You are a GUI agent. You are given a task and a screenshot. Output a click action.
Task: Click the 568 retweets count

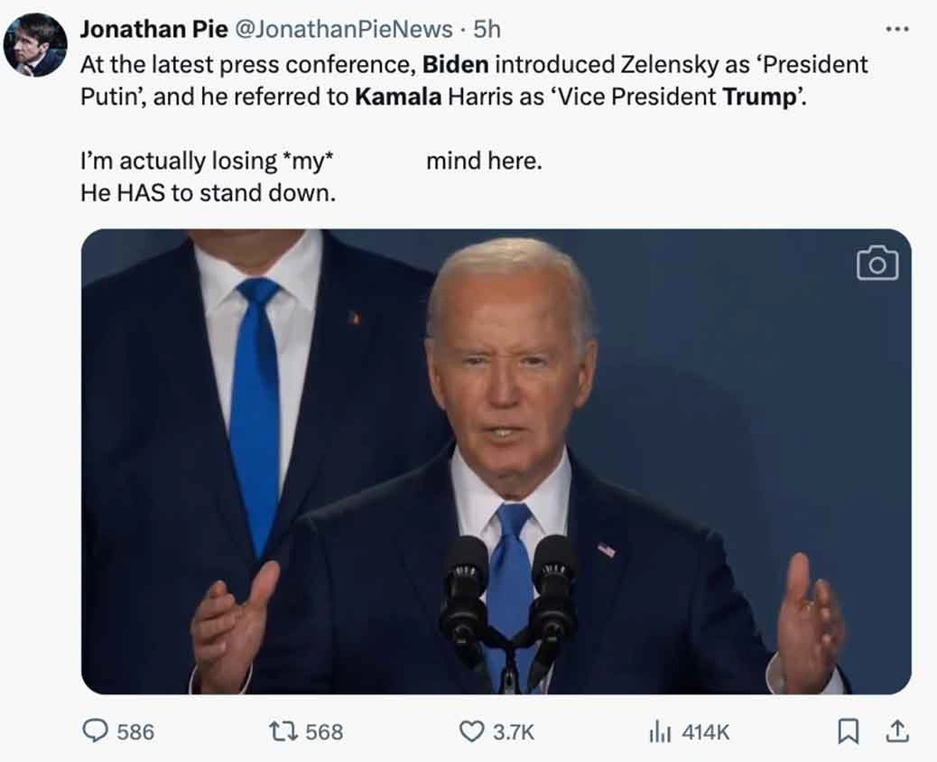pos(324,731)
